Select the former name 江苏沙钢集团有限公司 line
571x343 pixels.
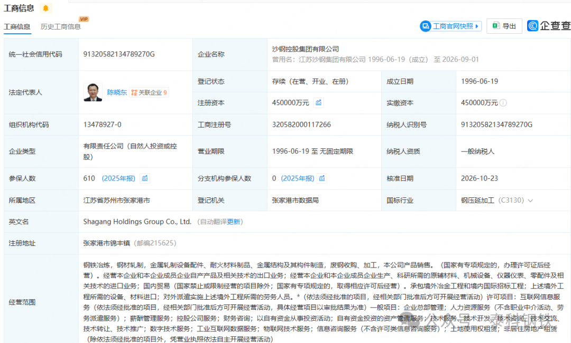coord(375,60)
